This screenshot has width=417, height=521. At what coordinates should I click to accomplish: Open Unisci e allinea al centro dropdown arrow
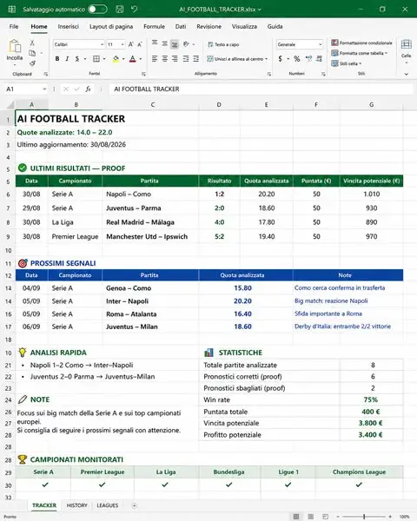pyautogui.click(x=267, y=59)
